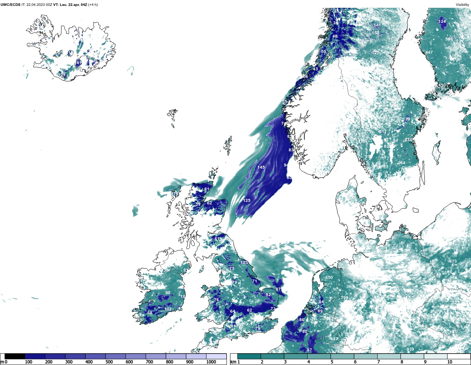Click the map value '188' over Sweden
The image size is (471, 365).
(409, 140)
